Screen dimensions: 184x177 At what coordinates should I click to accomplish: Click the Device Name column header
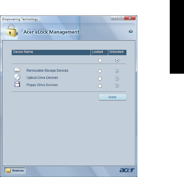[51, 52]
